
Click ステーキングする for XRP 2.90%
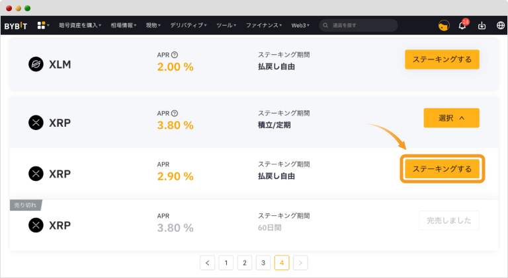442,169
